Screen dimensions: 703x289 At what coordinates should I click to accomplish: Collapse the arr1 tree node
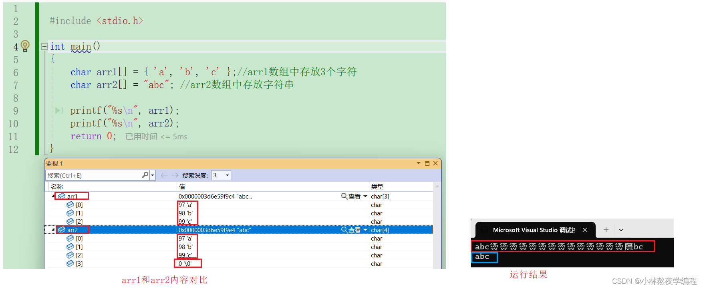53,196
